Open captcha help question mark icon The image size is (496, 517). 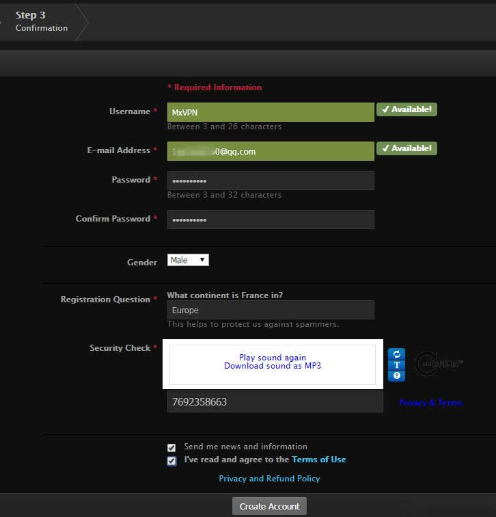pos(398,375)
